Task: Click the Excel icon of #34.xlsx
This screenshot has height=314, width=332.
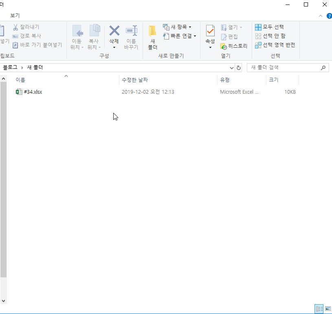Action: tap(19, 92)
